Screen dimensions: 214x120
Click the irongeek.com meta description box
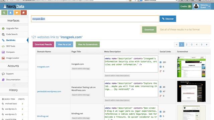(x=131, y=64)
